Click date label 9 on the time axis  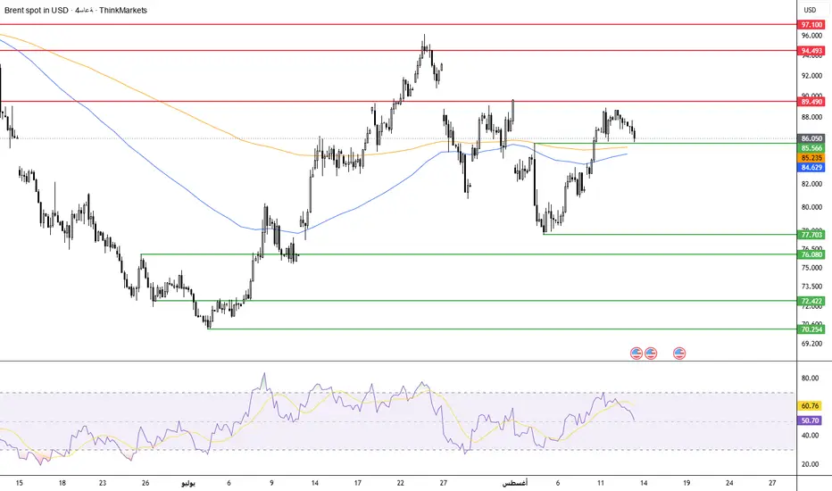click(271, 483)
